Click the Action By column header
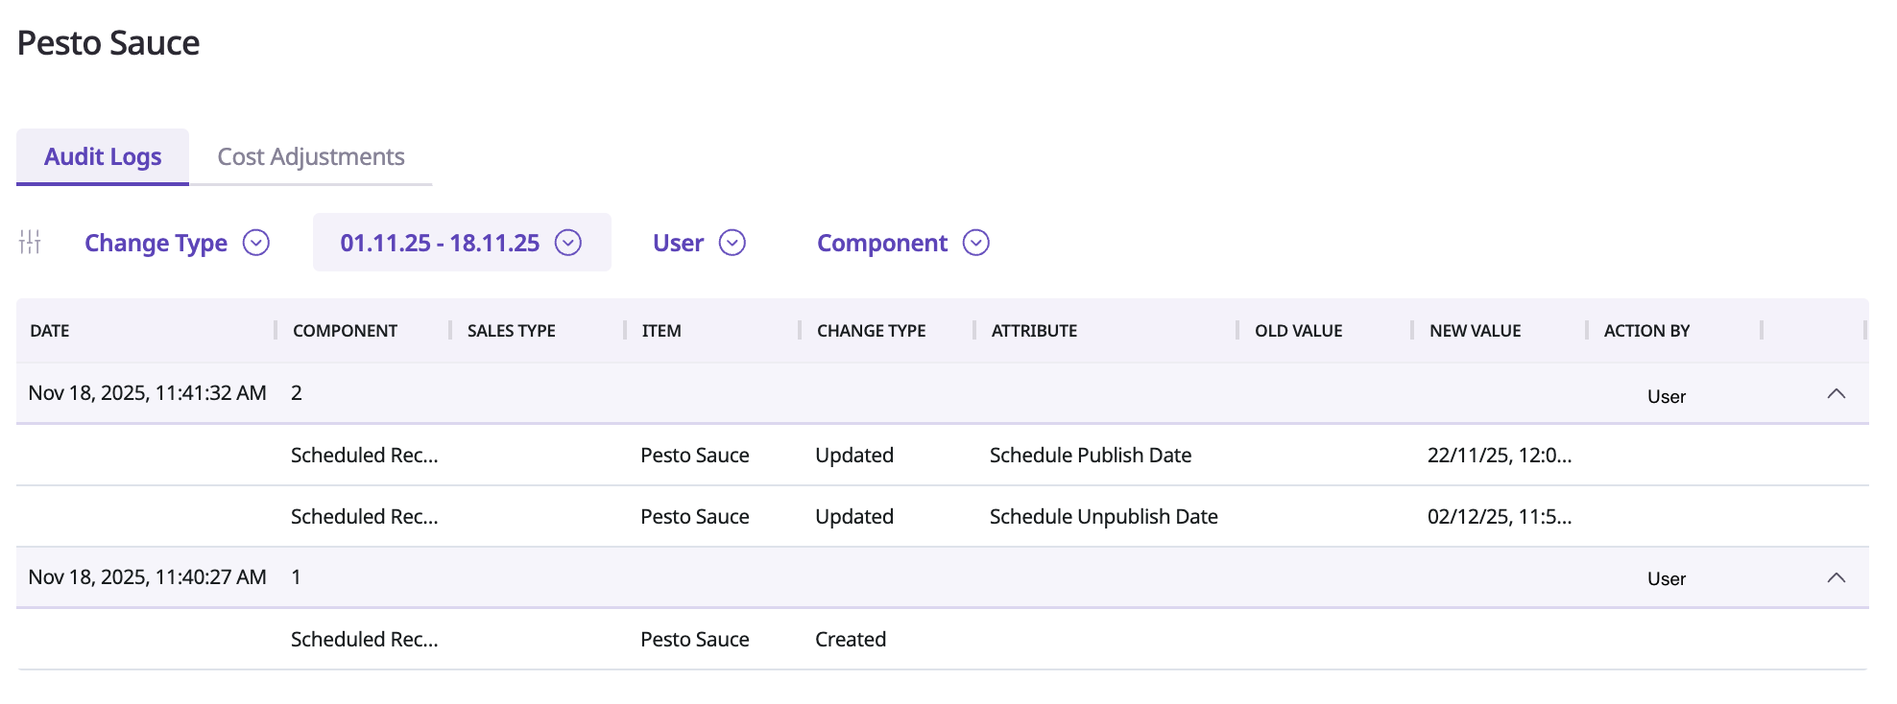The height and width of the screenshot is (704, 1897). pyautogui.click(x=1646, y=331)
